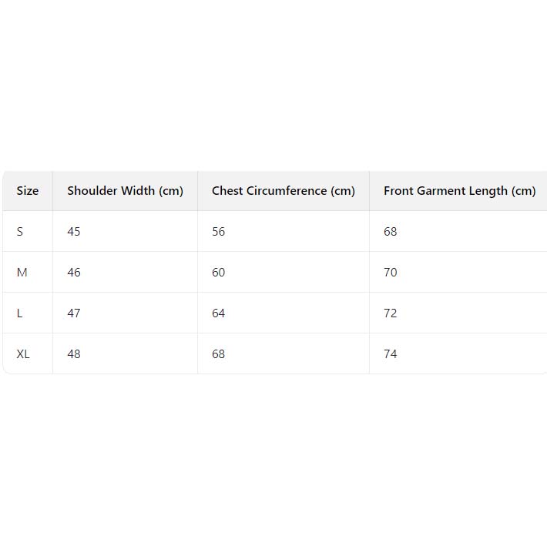Click front garment length 68 for size S
Viewport: 547px width, 546px height.
pos(391,232)
